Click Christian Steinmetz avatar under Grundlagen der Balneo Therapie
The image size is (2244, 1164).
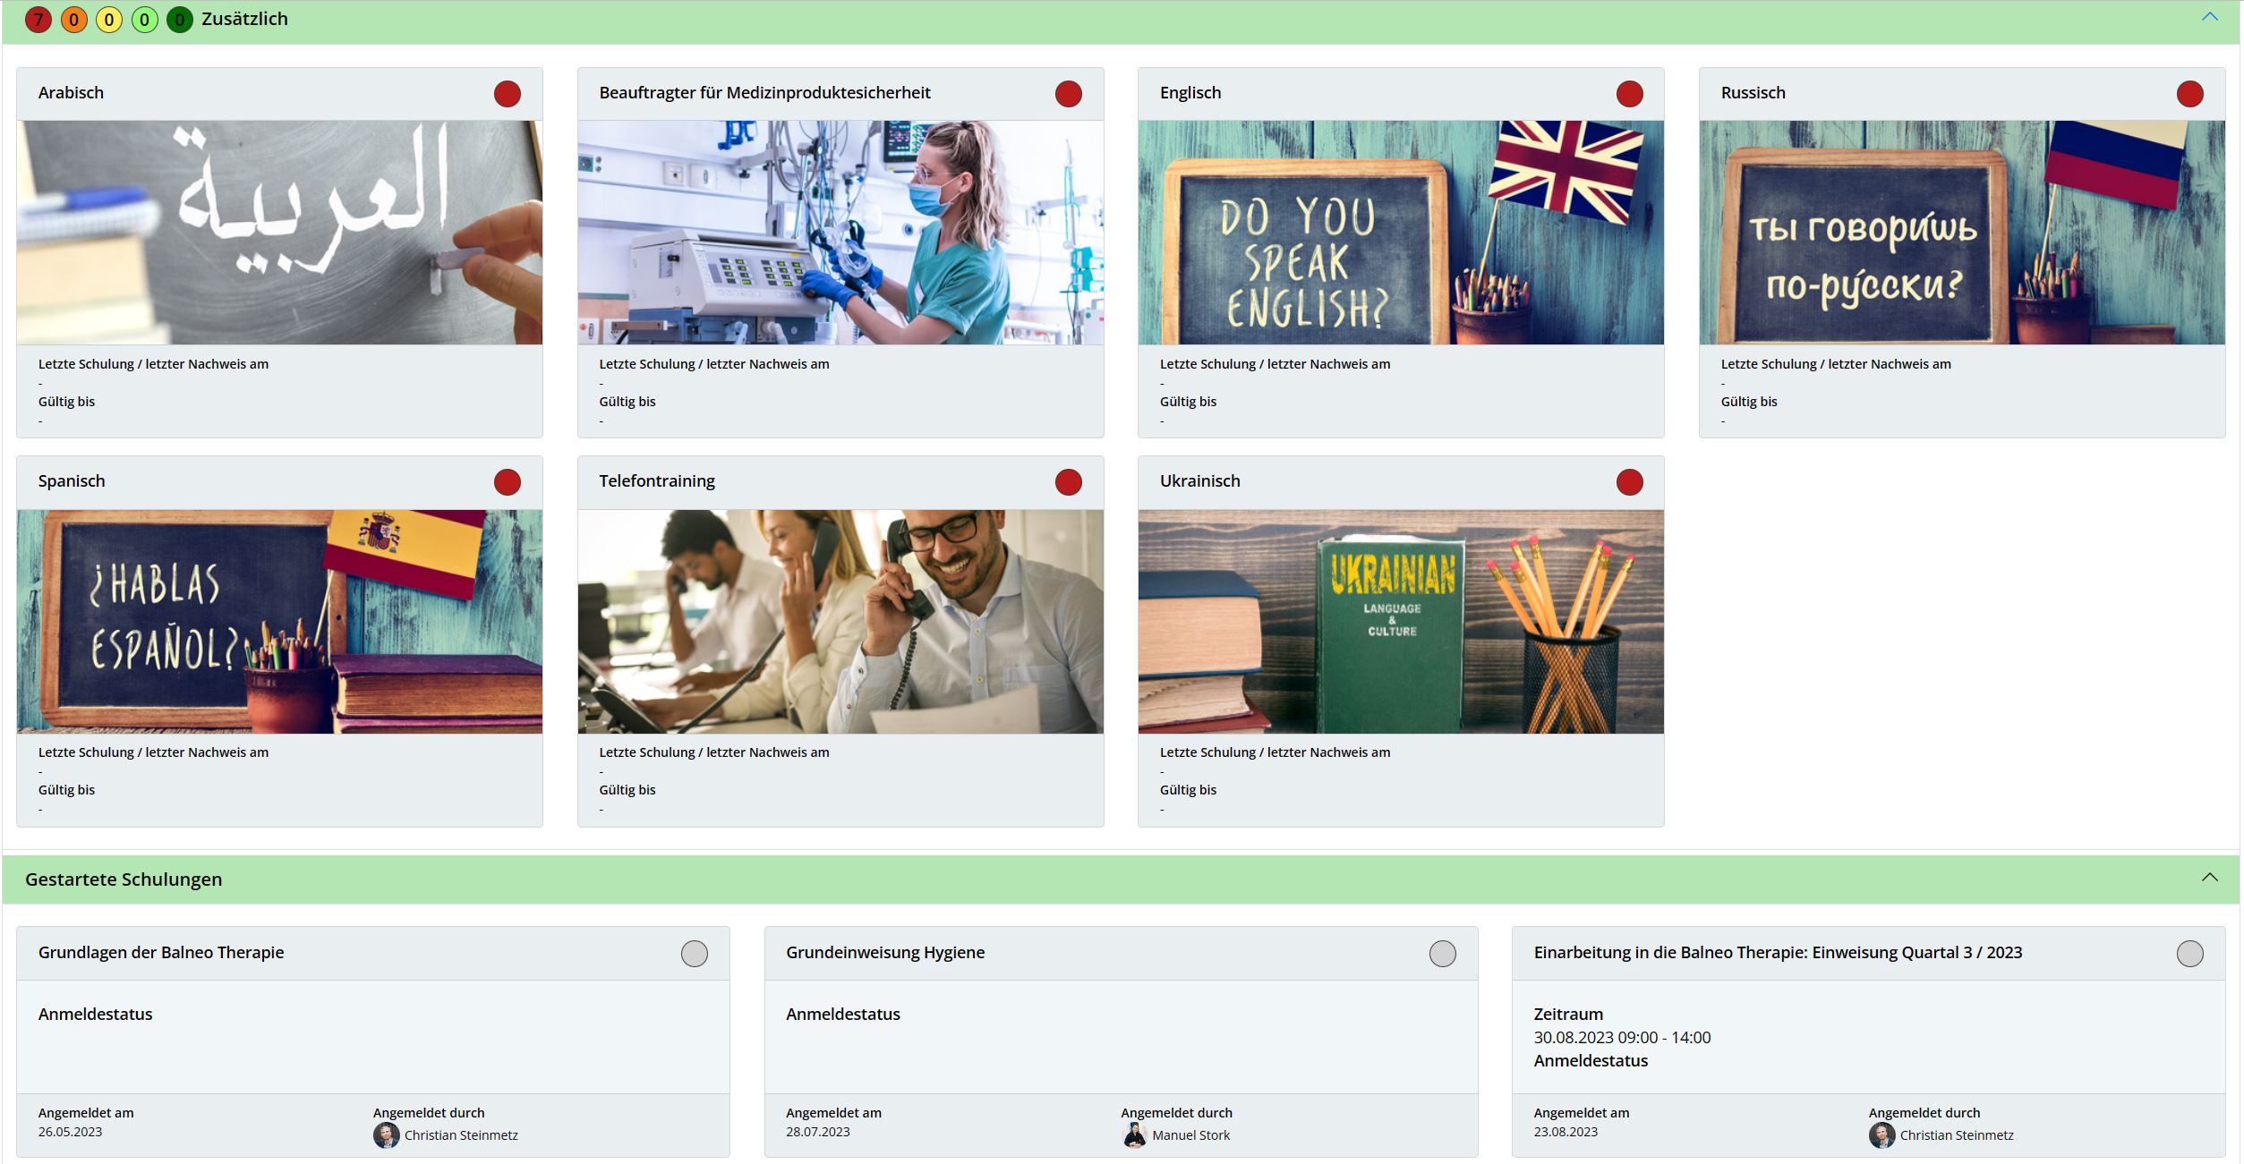(386, 1135)
